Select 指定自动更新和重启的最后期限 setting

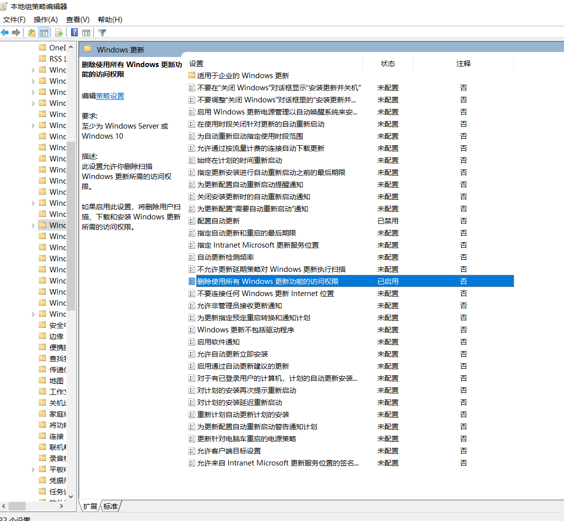click(246, 233)
